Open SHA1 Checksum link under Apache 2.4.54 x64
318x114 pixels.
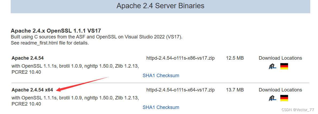(161, 107)
